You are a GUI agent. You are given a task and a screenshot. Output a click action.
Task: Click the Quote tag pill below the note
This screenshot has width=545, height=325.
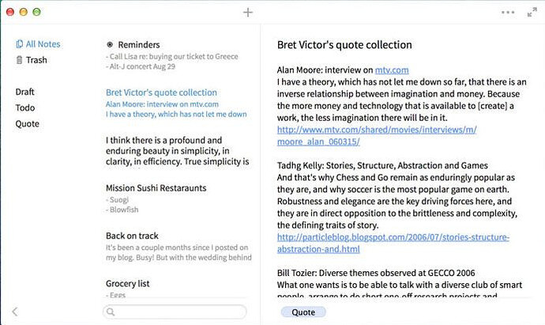point(303,312)
